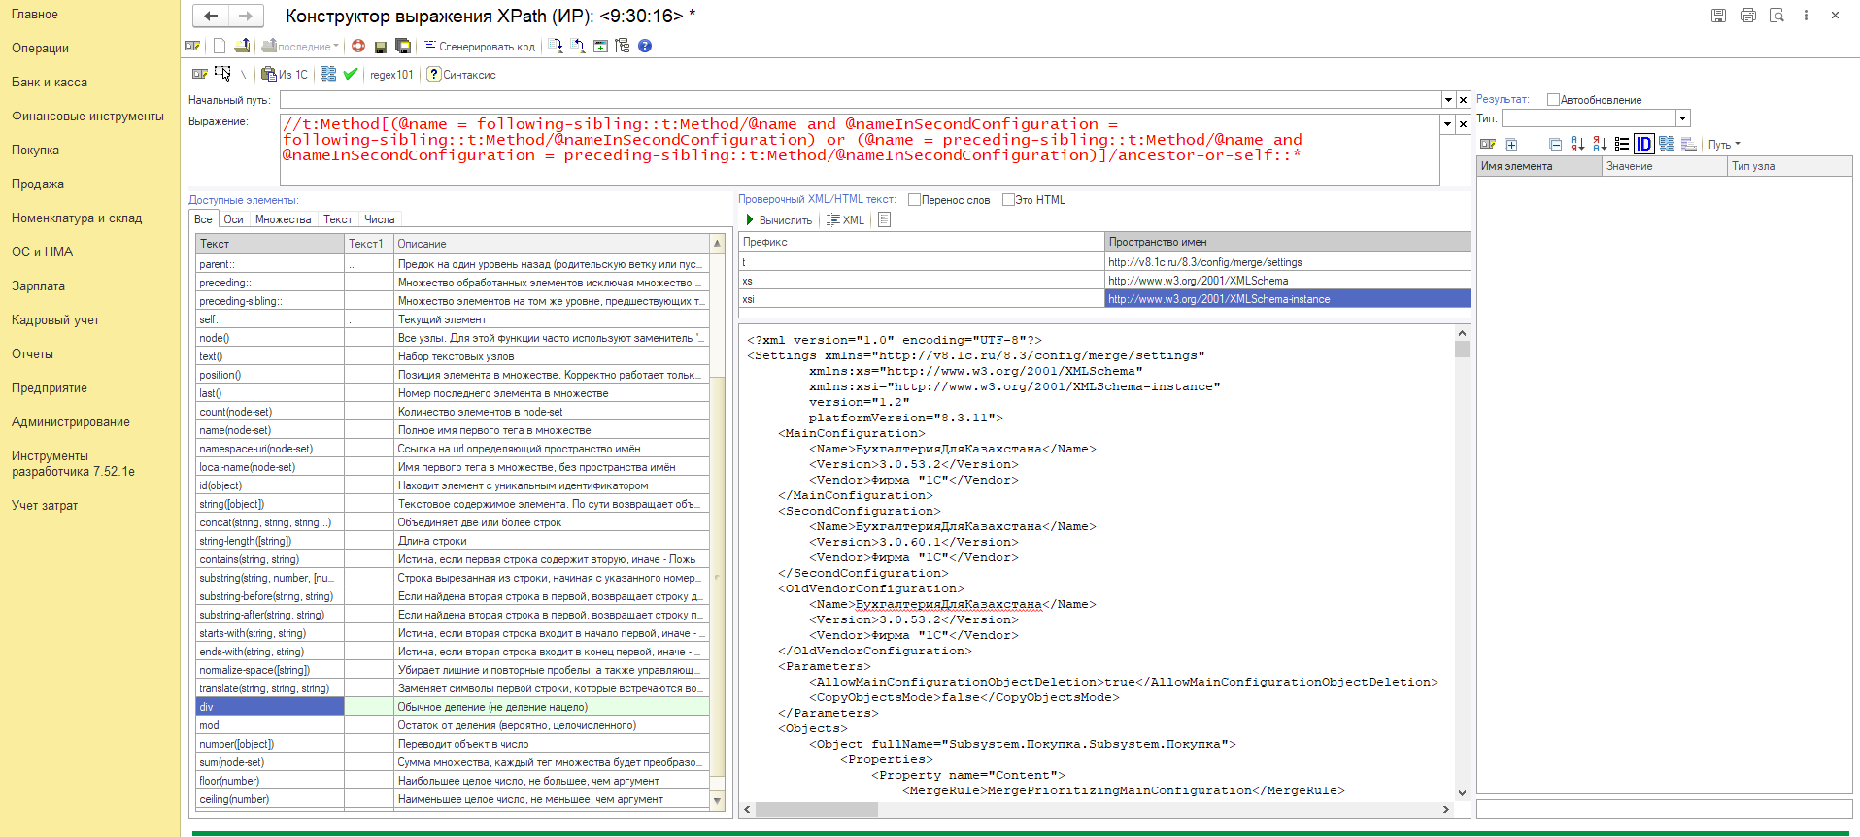
Task: Click the print preview icon in title bar
Action: coord(1776,16)
